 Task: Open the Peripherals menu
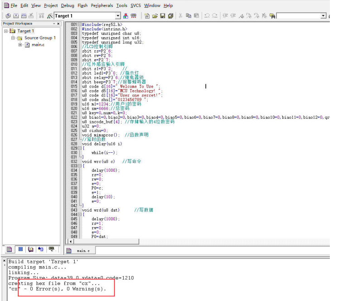(x=102, y=5)
